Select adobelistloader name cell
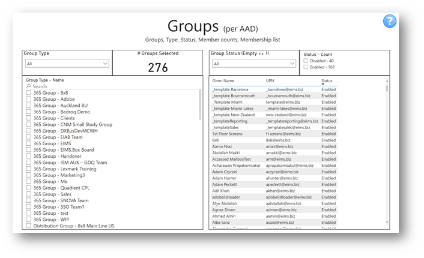The height and width of the screenshot is (258, 424). [226, 197]
